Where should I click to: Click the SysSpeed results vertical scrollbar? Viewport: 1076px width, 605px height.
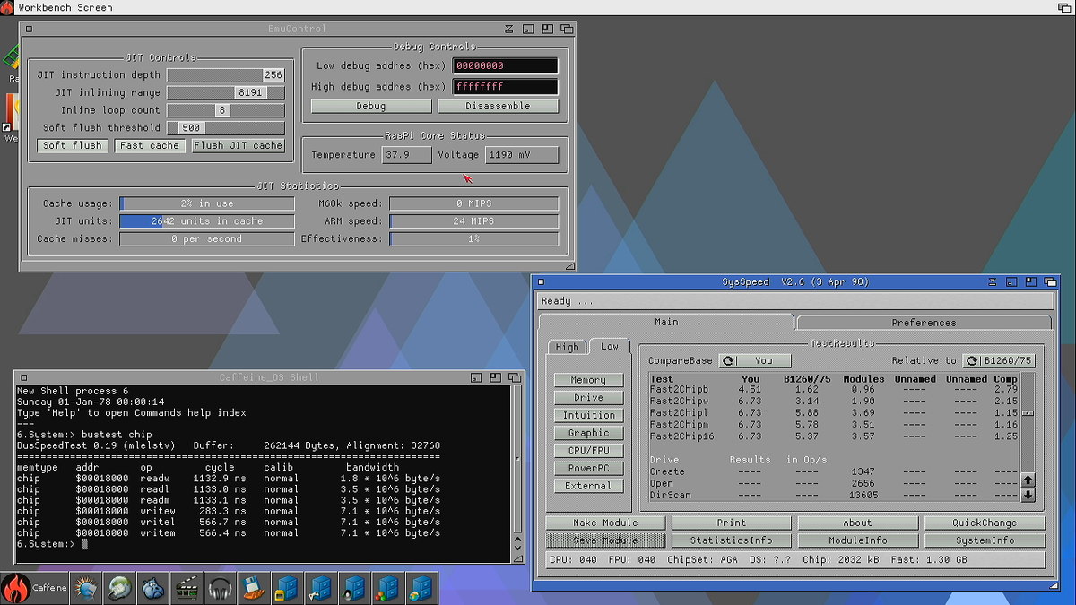pos(1028,422)
